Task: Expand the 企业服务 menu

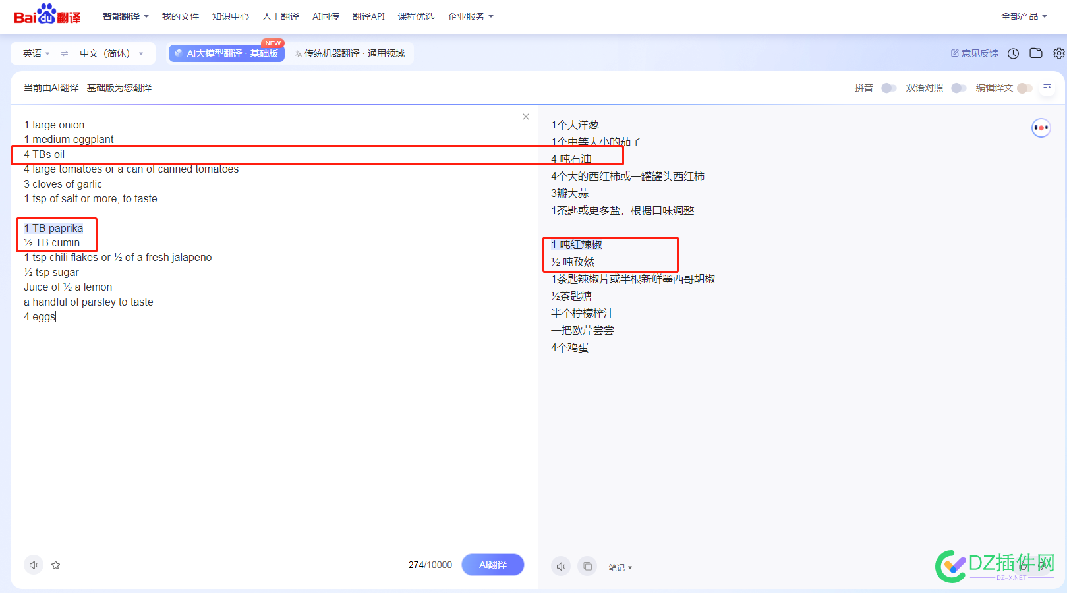Action: coord(471,16)
